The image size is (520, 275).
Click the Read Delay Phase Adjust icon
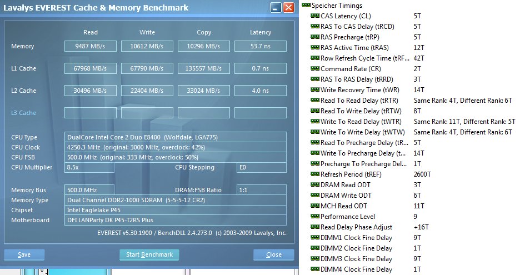314,227
